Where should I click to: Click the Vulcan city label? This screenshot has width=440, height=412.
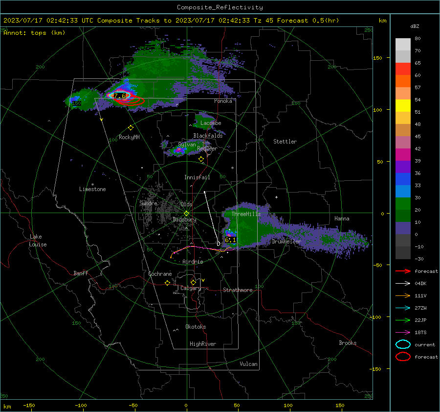click(x=248, y=364)
